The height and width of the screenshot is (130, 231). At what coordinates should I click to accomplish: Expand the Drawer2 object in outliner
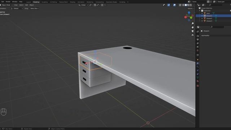(202, 18)
